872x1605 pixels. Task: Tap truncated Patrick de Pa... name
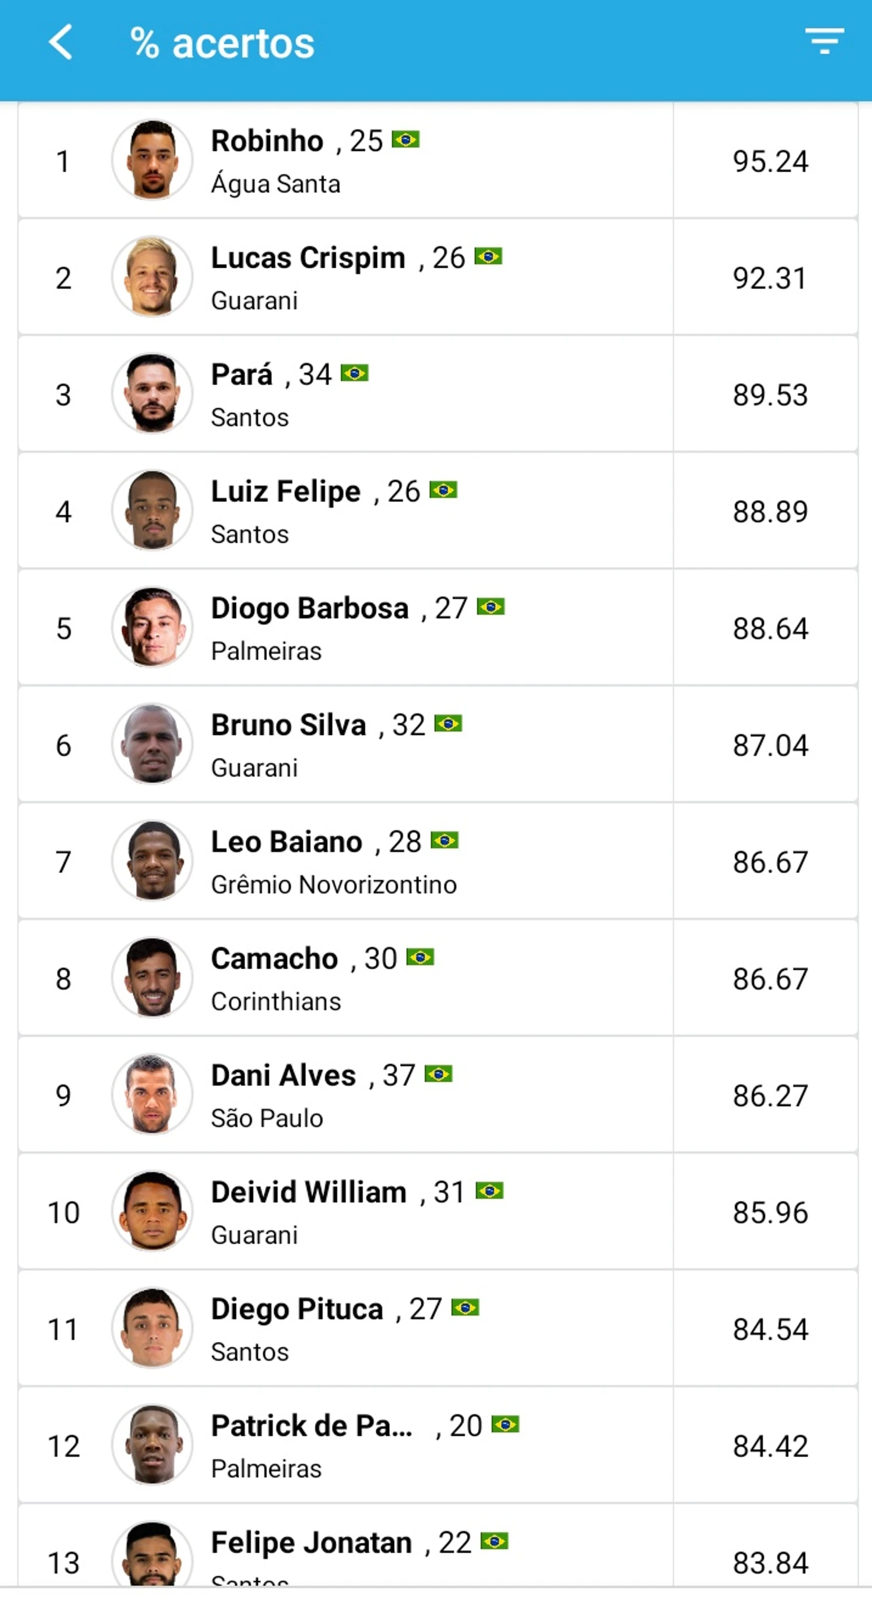(311, 1426)
